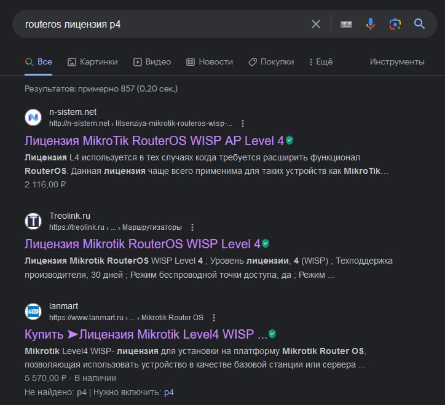Switch to the 'Видео' tab
This screenshot has height=405, width=445.
click(x=152, y=62)
